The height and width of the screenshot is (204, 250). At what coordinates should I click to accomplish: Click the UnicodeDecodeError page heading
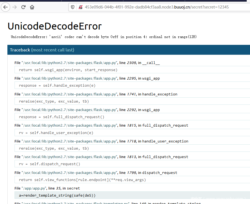[55, 26]
